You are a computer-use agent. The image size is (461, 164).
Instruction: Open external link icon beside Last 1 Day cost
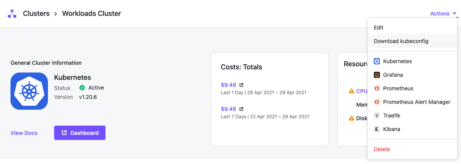pyautogui.click(x=241, y=85)
